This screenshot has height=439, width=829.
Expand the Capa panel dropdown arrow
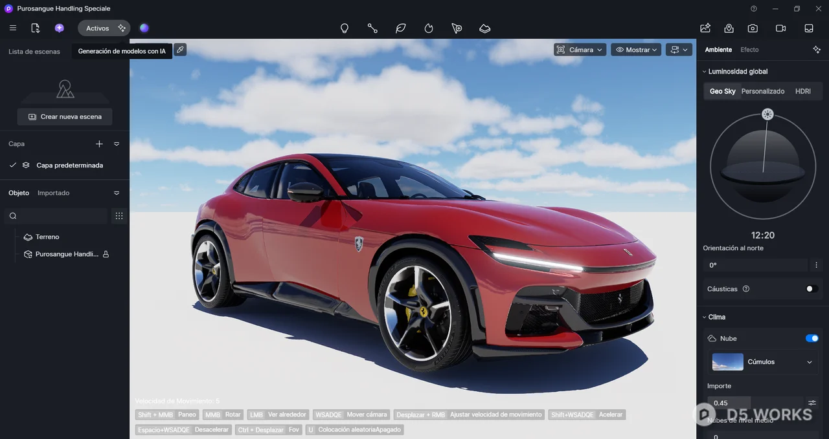(117, 144)
